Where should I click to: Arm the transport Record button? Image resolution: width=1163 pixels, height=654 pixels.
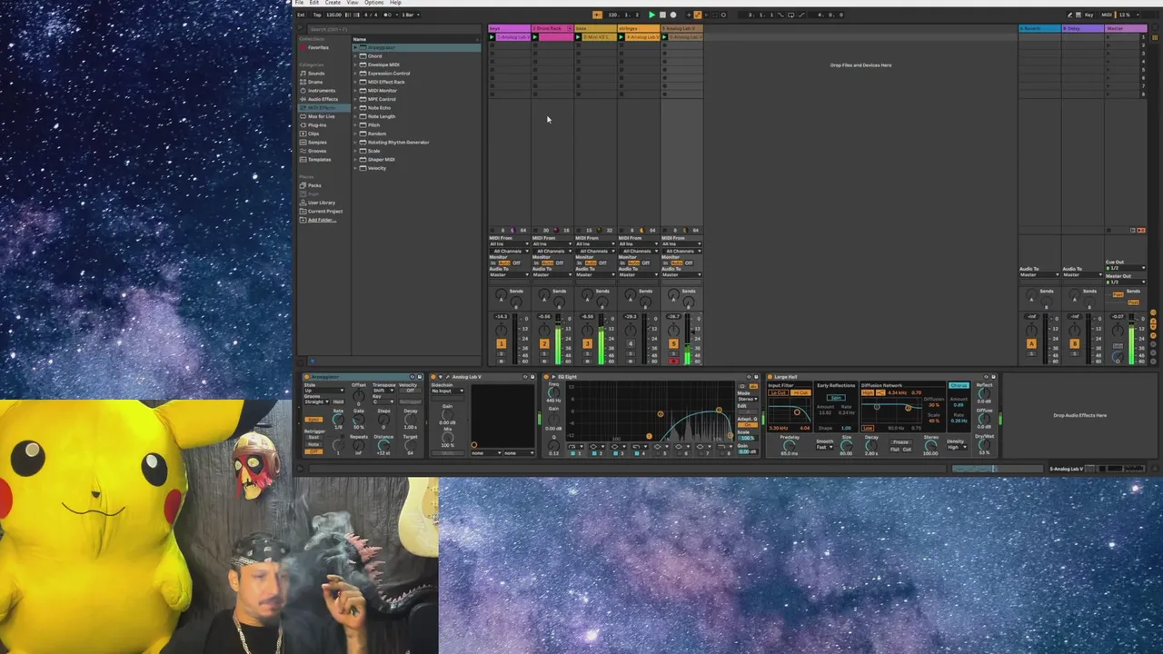[673, 15]
